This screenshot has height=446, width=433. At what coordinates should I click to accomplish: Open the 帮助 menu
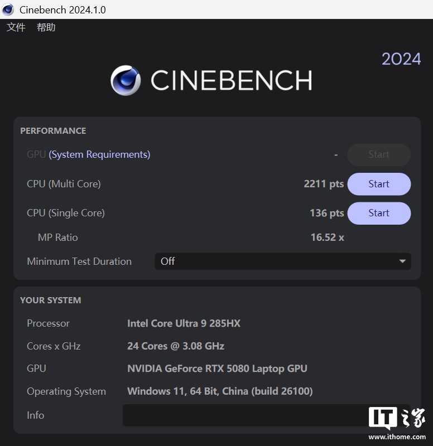click(46, 27)
